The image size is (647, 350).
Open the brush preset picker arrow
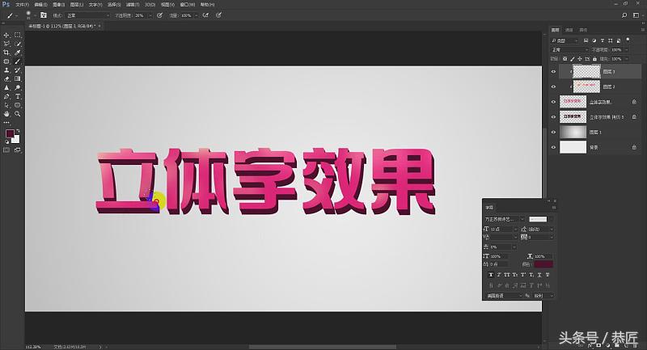[x=36, y=15]
